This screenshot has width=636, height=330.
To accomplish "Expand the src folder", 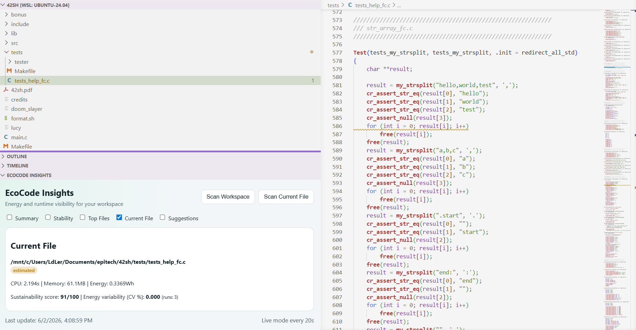I will coord(7,43).
